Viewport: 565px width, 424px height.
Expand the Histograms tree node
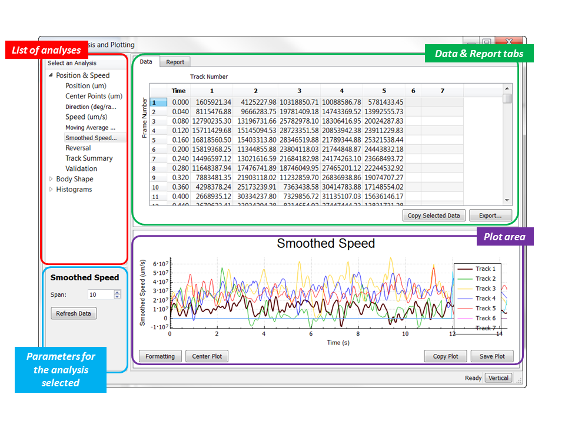51,189
